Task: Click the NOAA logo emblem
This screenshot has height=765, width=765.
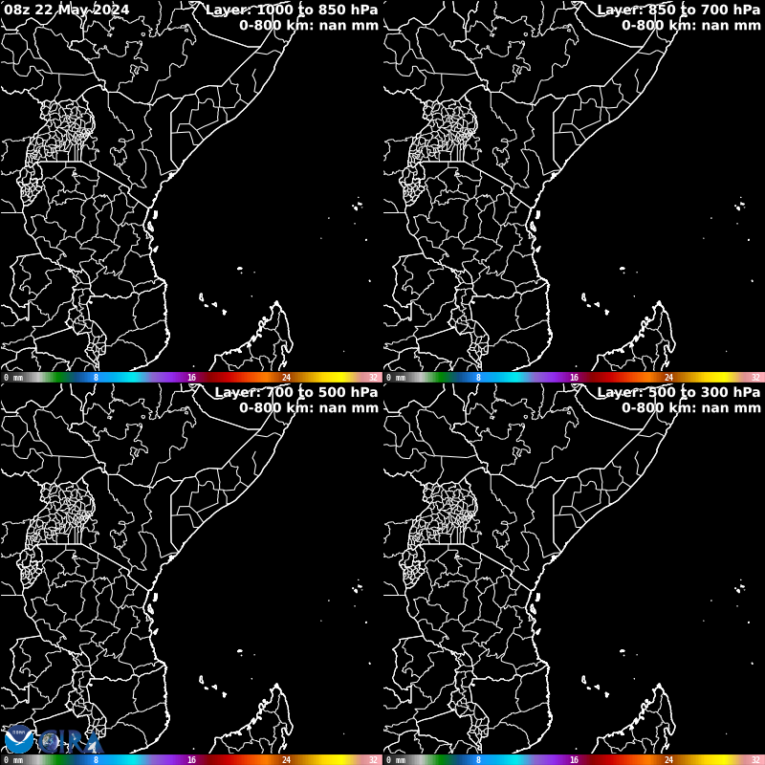Action: pyautogui.click(x=18, y=739)
